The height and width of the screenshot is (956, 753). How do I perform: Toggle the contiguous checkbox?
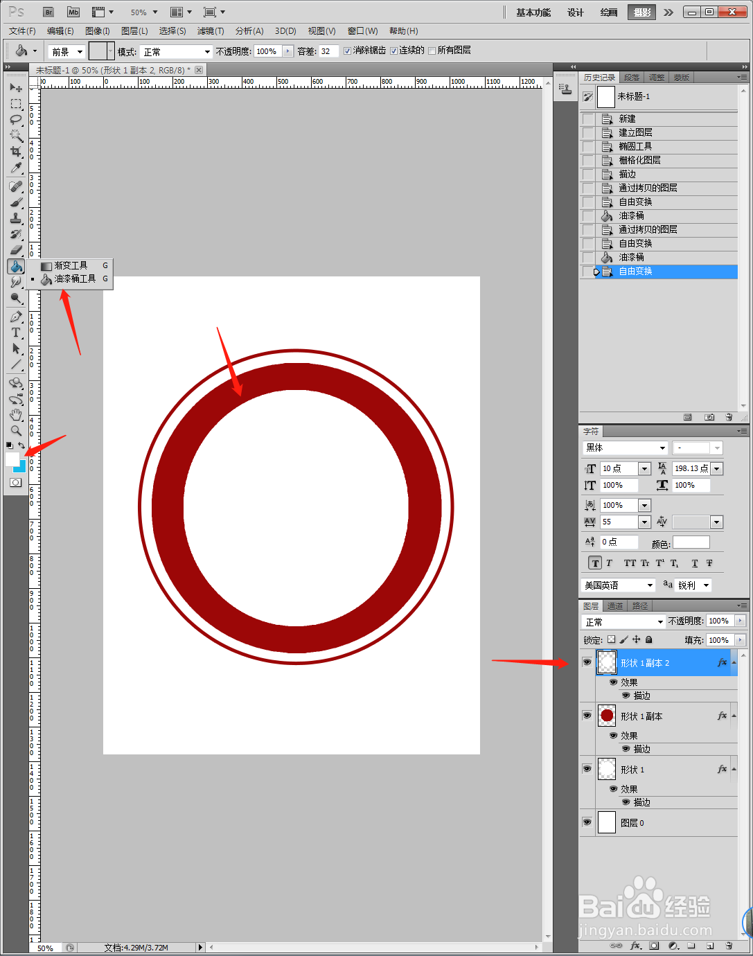click(393, 51)
